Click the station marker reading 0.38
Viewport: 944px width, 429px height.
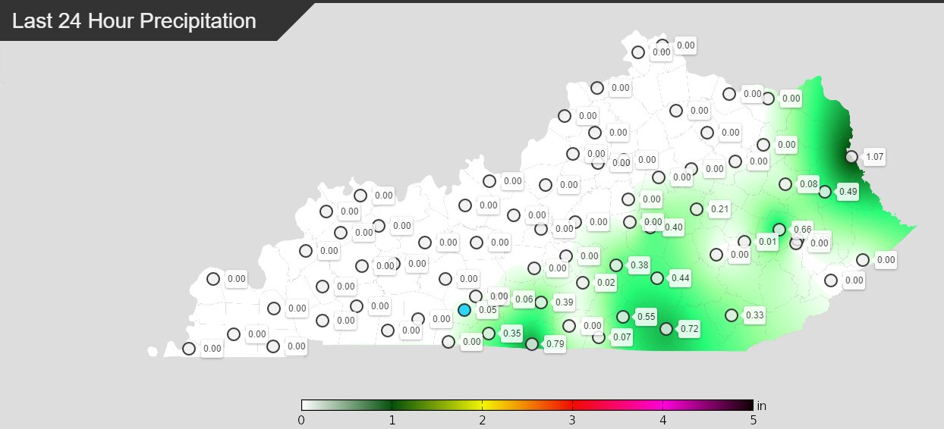click(x=616, y=265)
